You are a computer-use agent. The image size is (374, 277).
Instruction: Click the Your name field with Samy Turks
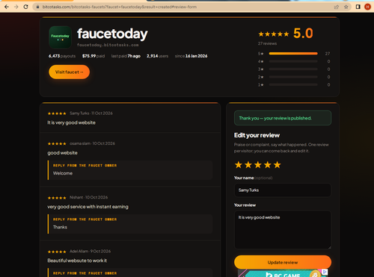pyautogui.click(x=283, y=190)
